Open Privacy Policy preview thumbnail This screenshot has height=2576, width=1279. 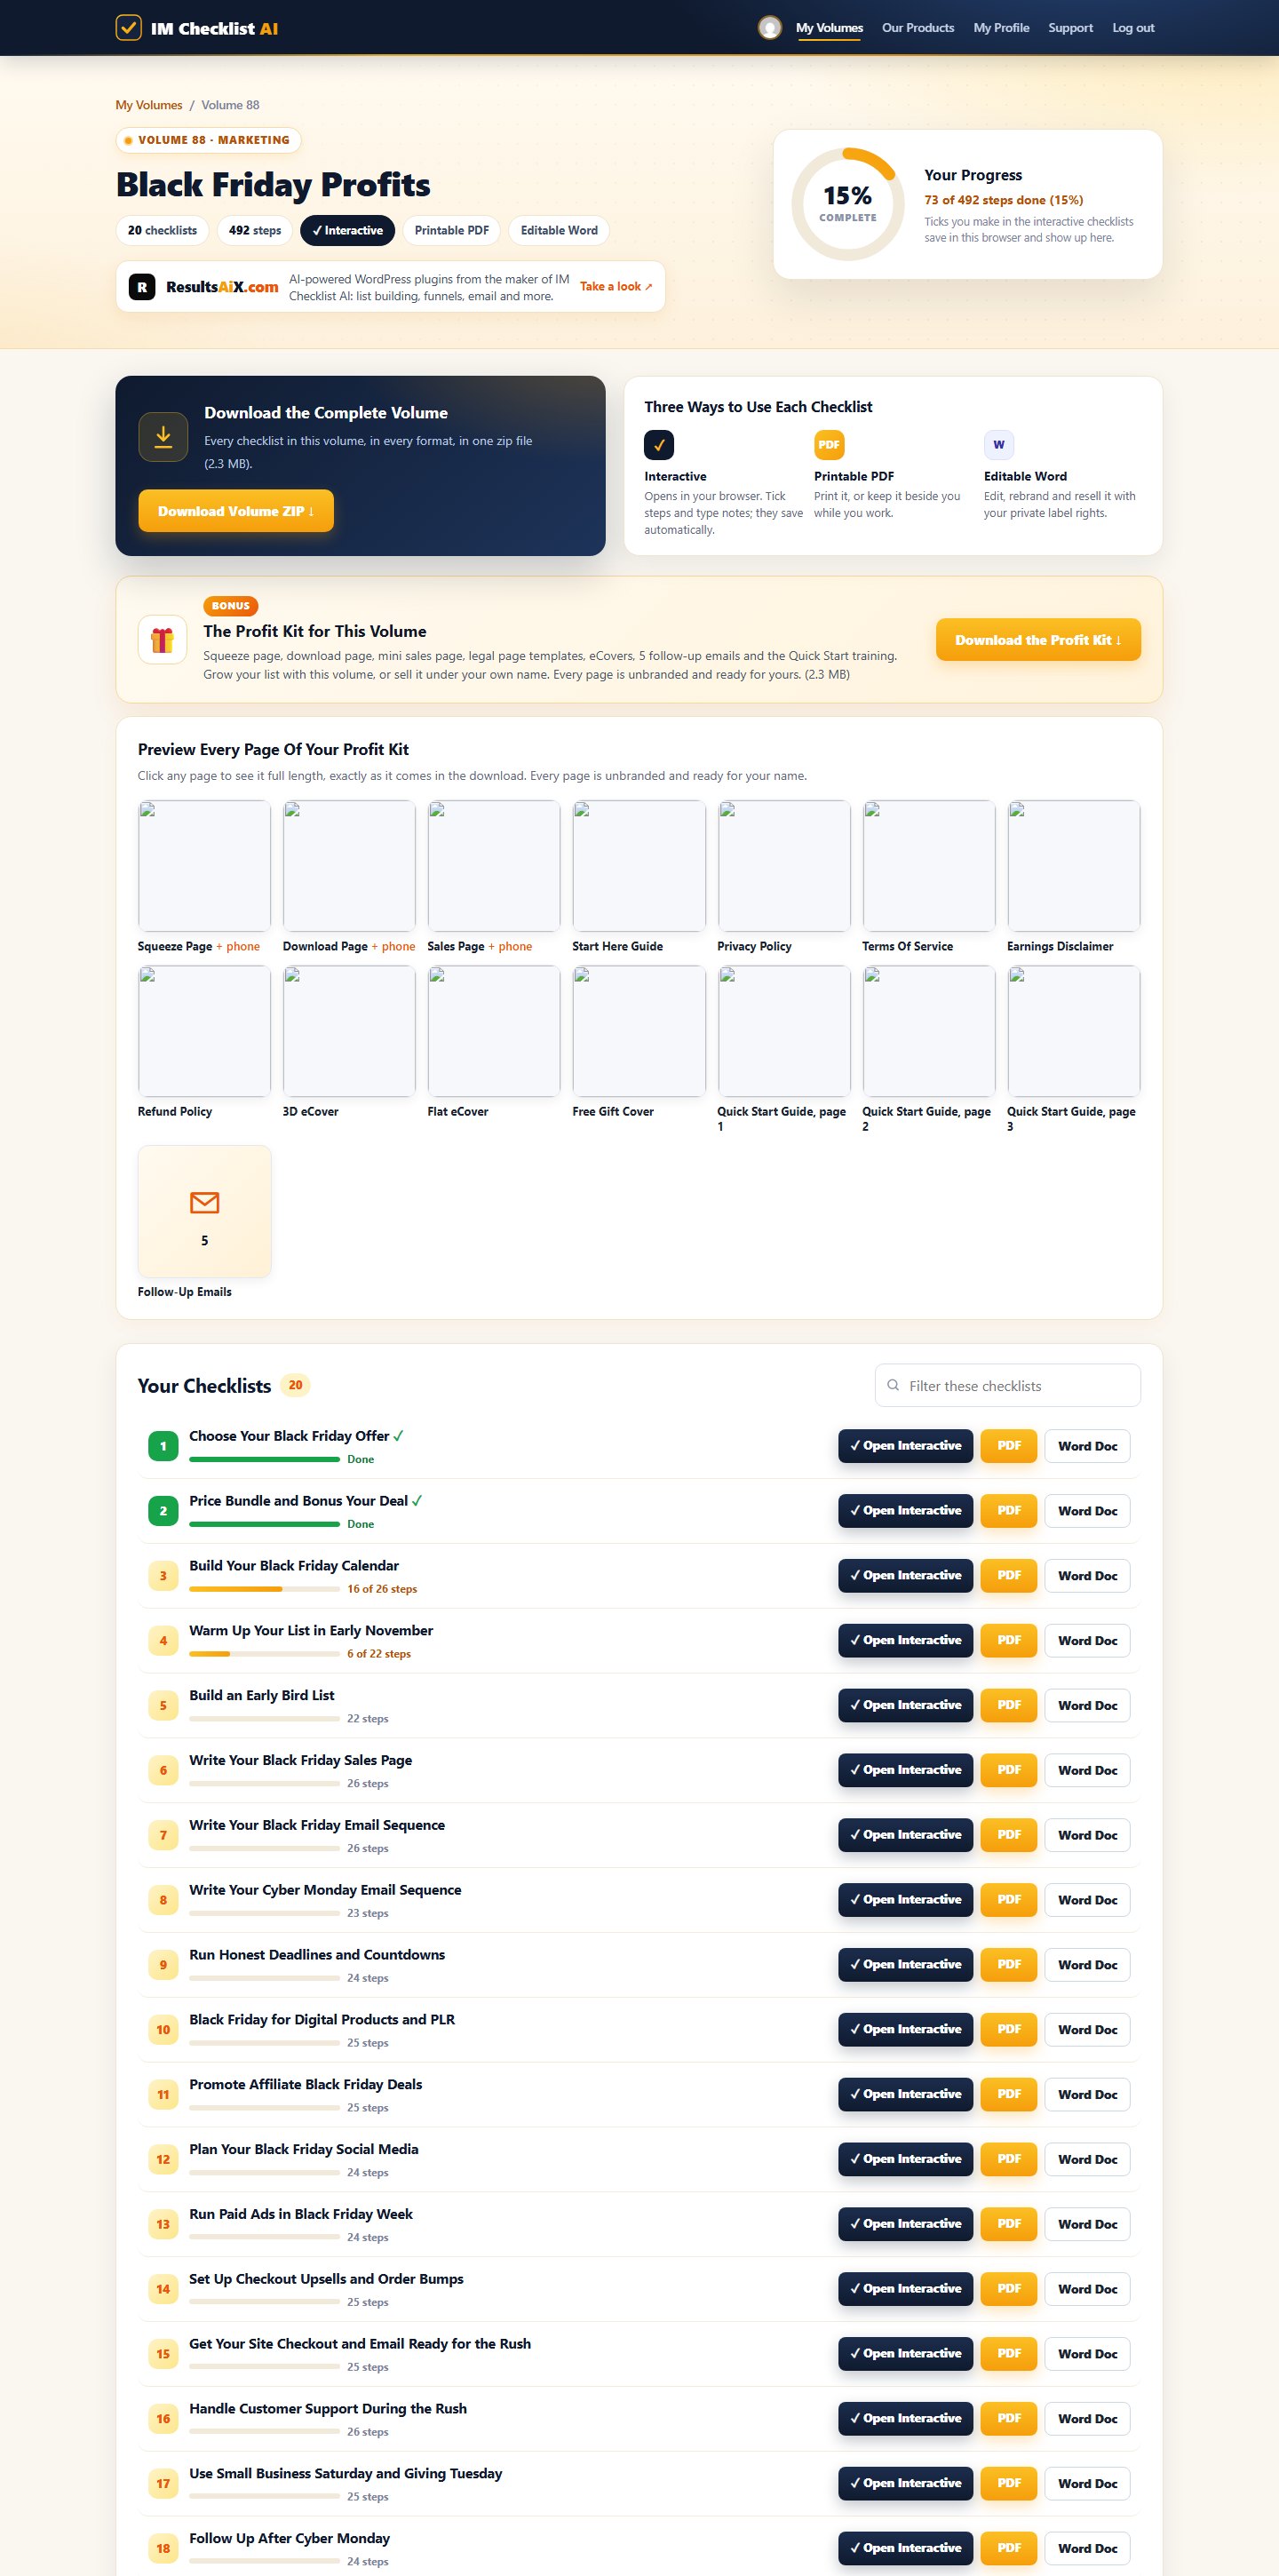[x=784, y=866]
